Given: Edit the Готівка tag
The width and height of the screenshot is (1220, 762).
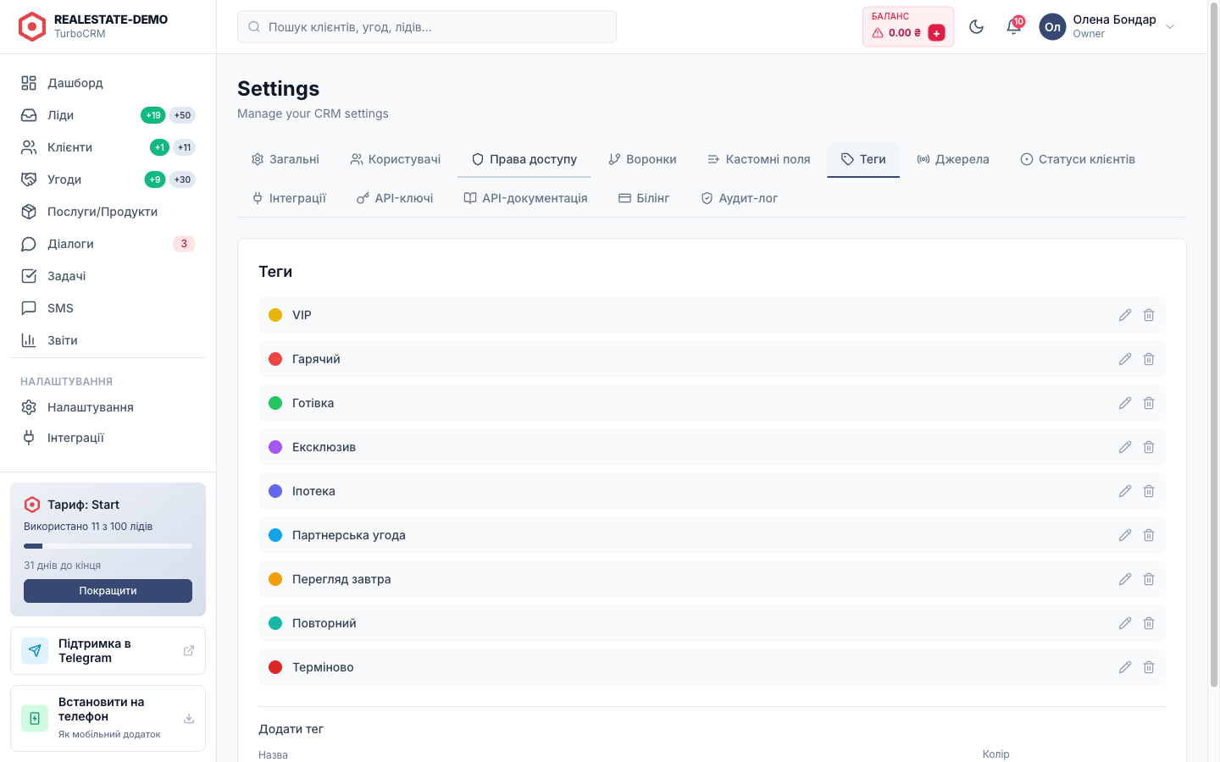Looking at the screenshot, I should (x=1125, y=403).
